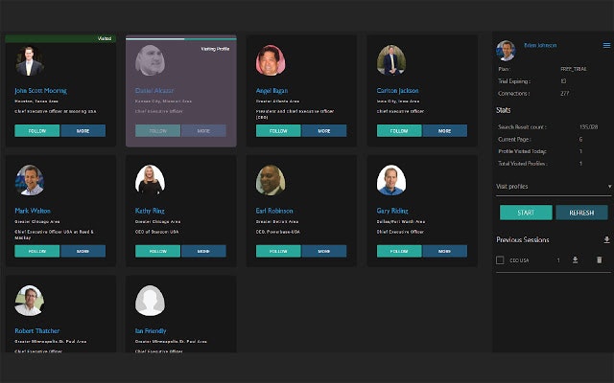Open Earl Robinson's profile name link
The width and height of the screenshot is (614, 383).
point(274,211)
